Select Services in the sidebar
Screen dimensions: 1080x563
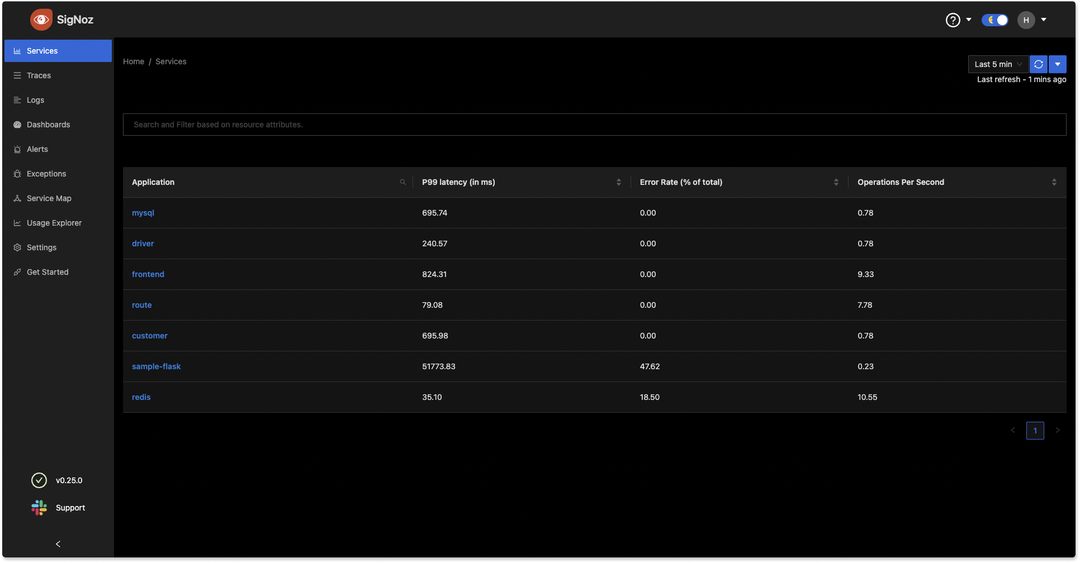[58, 51]
